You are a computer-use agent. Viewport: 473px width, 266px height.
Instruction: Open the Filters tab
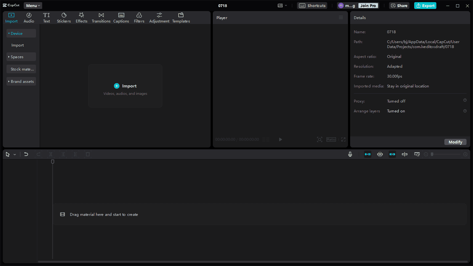(139, 18)
